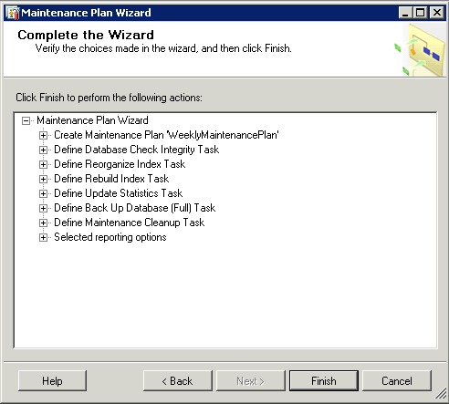Expand Define Database Check Integrity Task
The image size is (449, 404).
coord(43,150)
